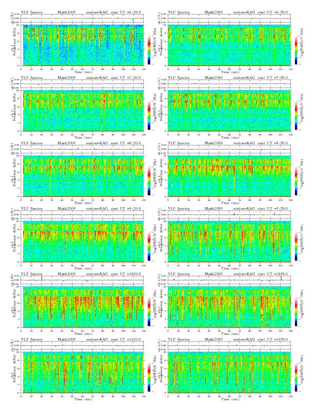Click "Time (sec)" label under the 6:20:0 spectrogram
315x408 pixels.
point(83,72)
